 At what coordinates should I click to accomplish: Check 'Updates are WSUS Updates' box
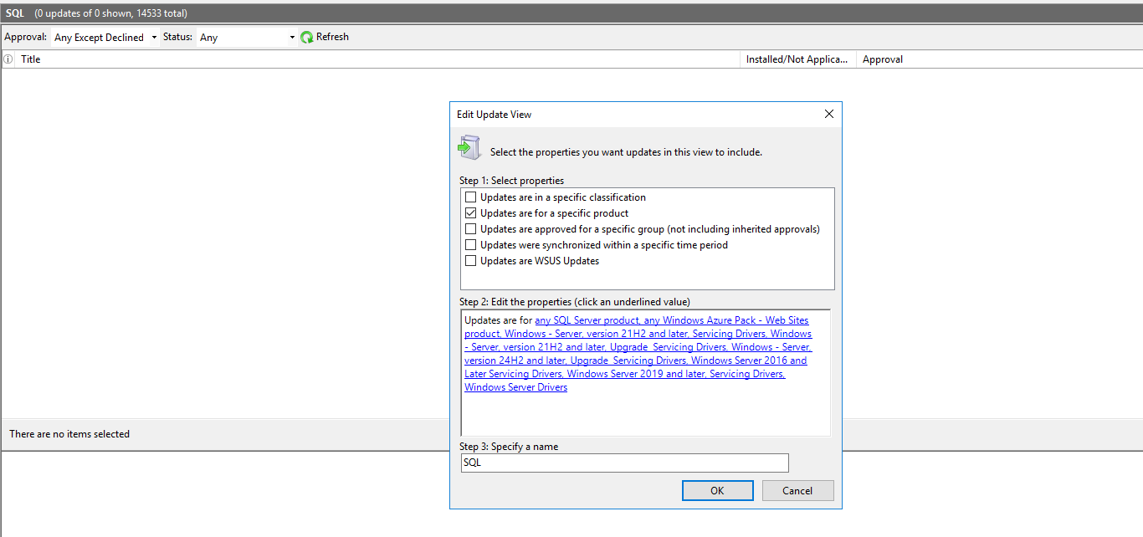pyautogui.click(x=471, y=261)
